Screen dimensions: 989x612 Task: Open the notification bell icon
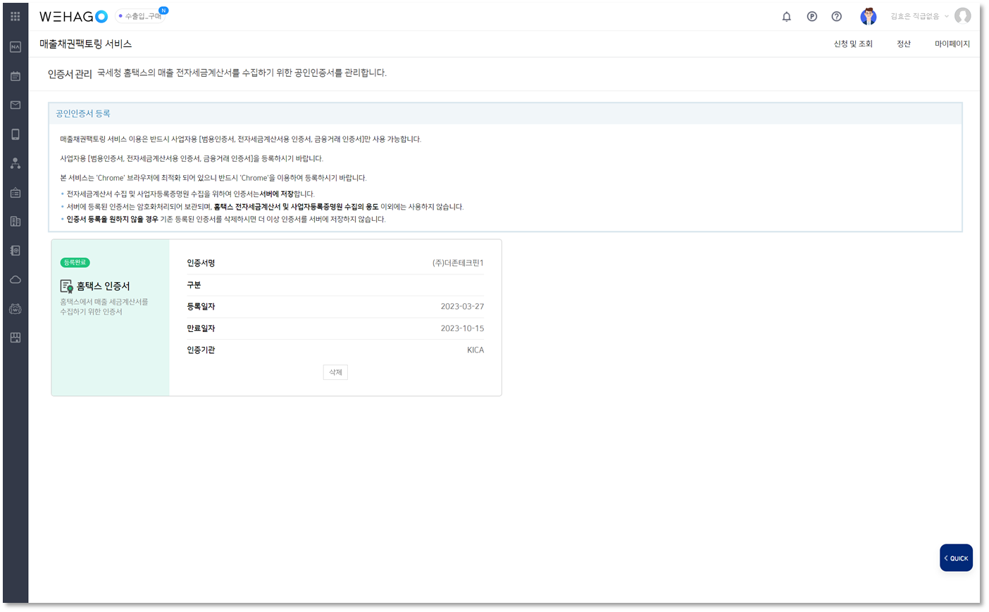[786, 16]
